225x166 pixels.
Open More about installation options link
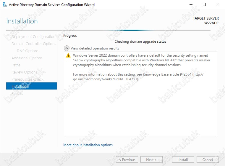pyautogui.click(x=88, y=145)
